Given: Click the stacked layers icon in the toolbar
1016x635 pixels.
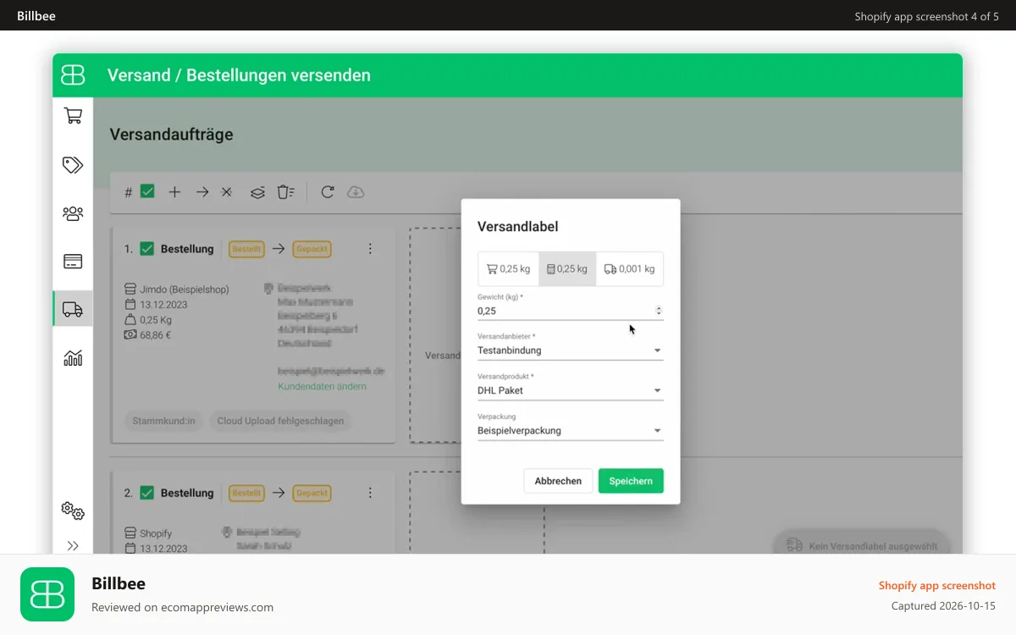Looking at the screenshot, I should (257, 193).
